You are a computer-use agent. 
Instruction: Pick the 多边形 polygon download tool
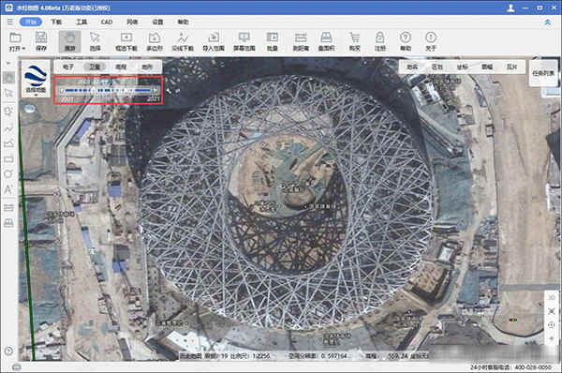click(x=155, y=41)
